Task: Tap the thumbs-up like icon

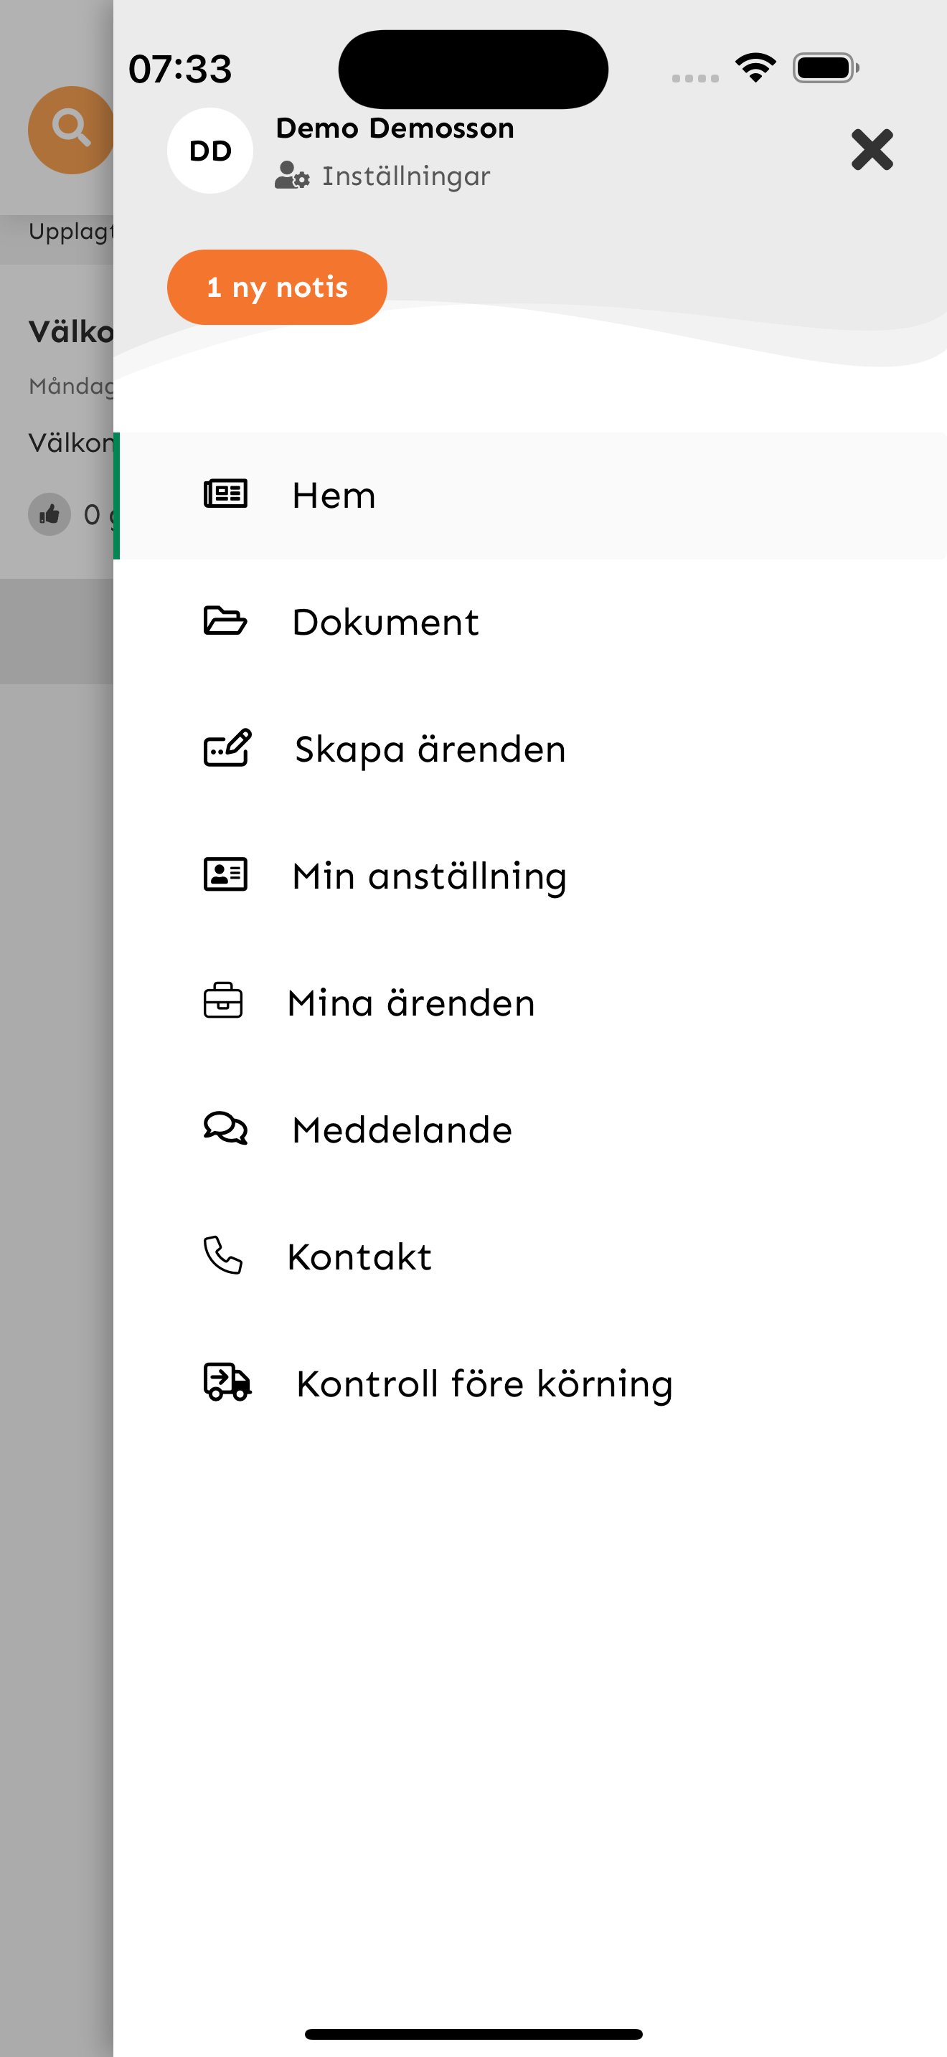Action: pyautogui.click(x=50, y=514)
